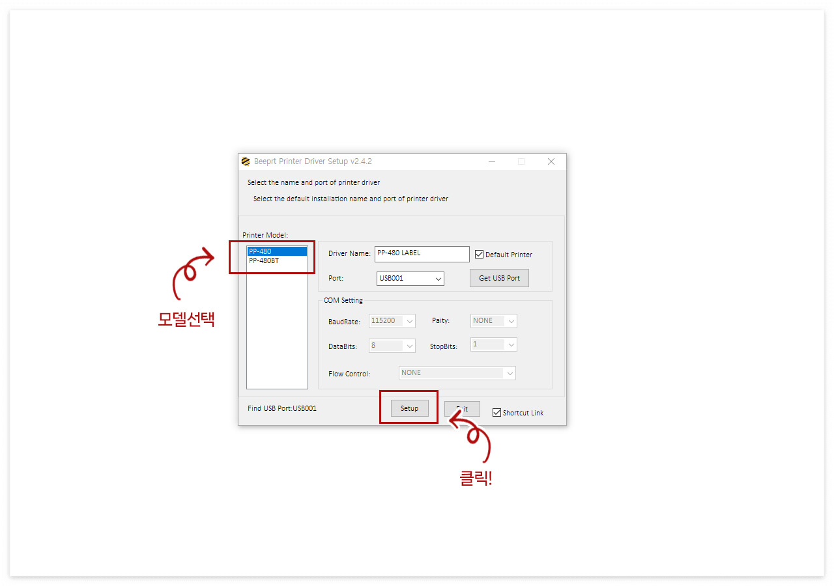
Task: Click the 'Printer Model:' label
Action: click(265, 235)
